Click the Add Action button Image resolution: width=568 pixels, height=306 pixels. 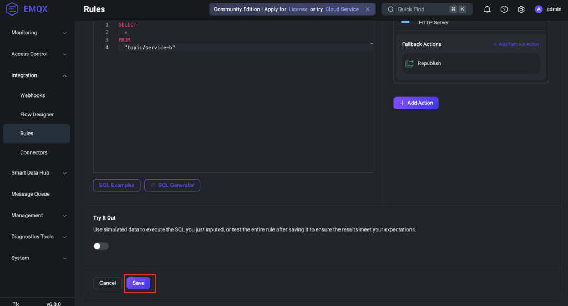point(416,103)
